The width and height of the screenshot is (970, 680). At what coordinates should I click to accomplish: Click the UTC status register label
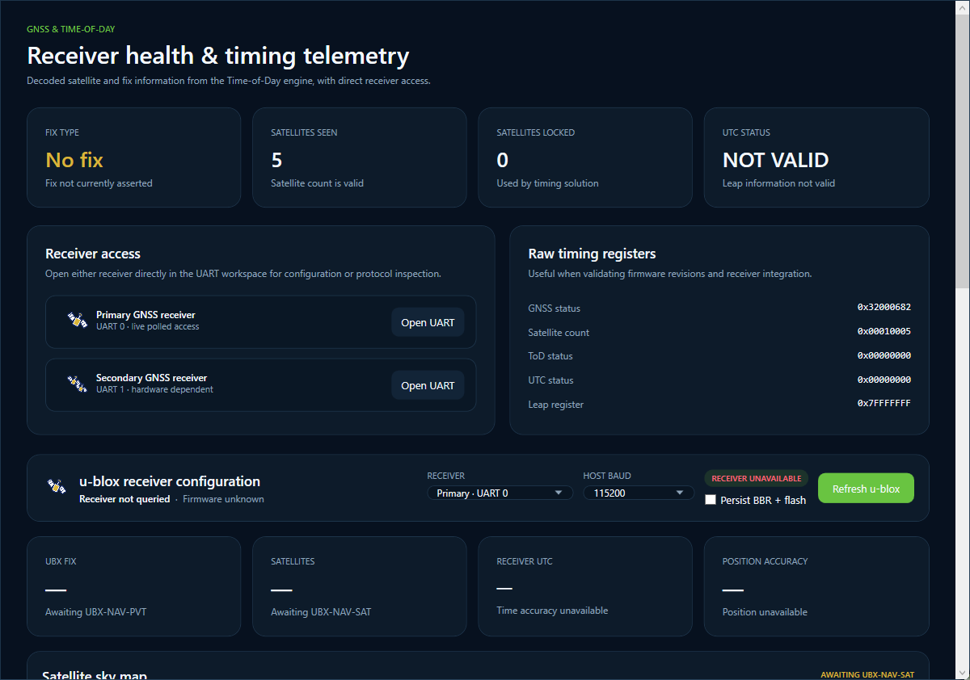coord(550,380)
